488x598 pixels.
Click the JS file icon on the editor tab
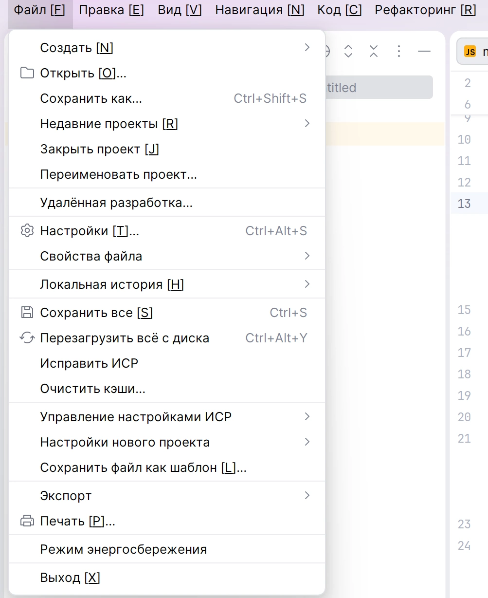(x=470, y=51)
